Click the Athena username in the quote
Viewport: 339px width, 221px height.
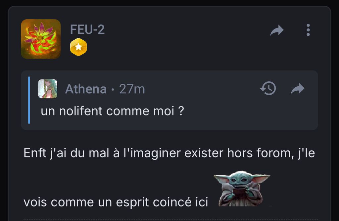[86, 89]
